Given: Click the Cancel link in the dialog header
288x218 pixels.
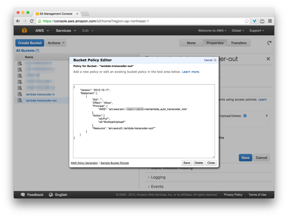Looking at the screenshot, I should point(208,60).
